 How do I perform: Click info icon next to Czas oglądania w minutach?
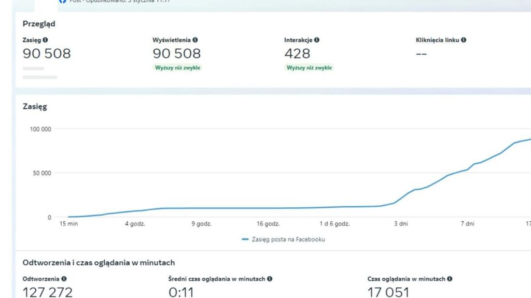449,279
